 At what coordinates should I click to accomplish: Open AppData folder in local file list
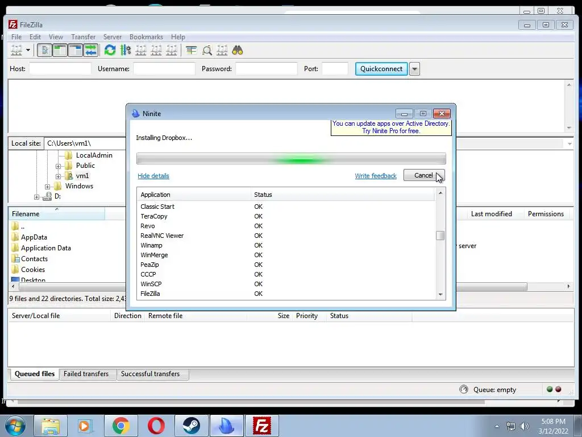34,237
